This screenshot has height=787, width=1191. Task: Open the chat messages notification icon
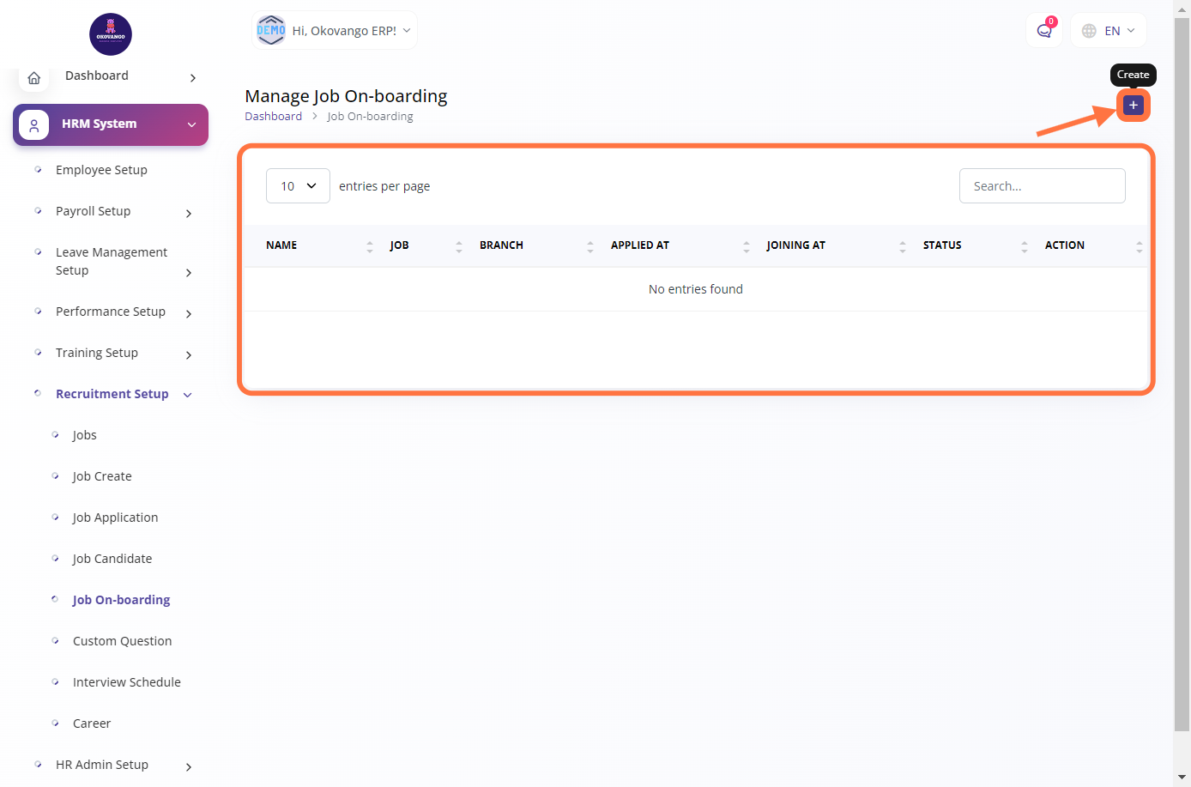1043,31
